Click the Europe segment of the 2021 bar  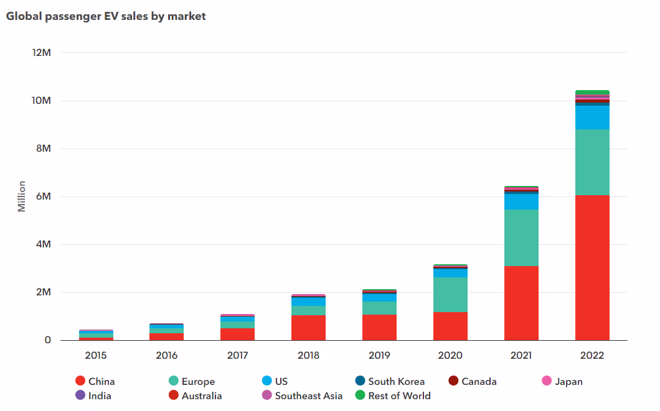point(521,238)
